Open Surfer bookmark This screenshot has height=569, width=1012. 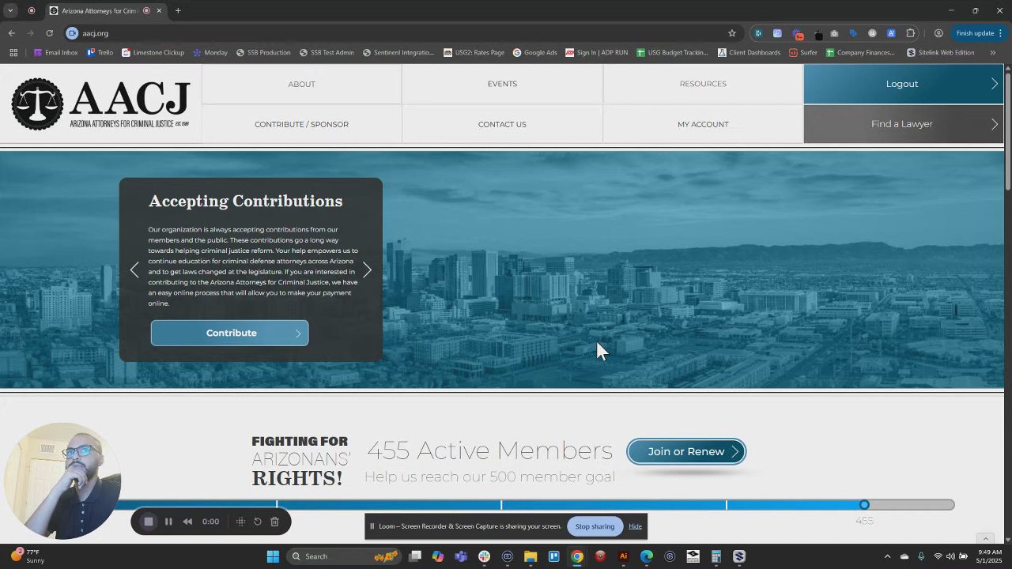click(x=803, y=53)
